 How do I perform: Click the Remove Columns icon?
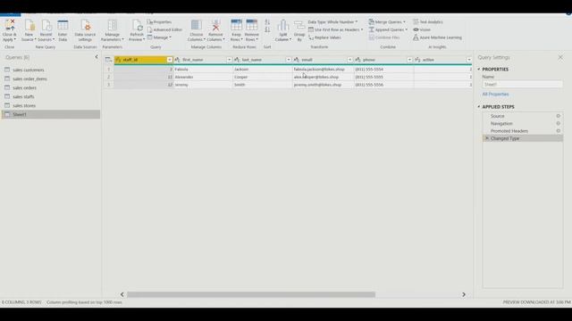pos(215,25)
